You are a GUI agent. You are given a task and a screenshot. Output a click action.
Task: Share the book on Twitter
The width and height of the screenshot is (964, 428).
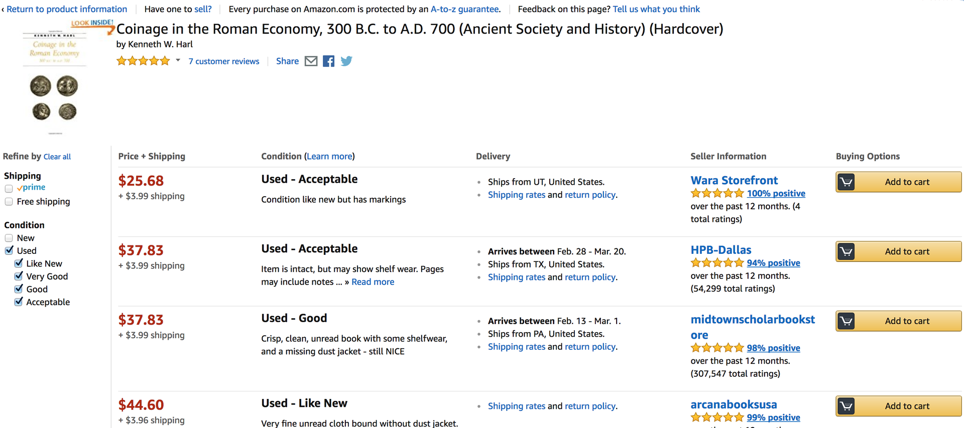[346, 61]
